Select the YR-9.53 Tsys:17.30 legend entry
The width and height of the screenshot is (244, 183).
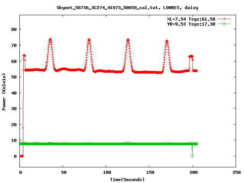point(191,24)
